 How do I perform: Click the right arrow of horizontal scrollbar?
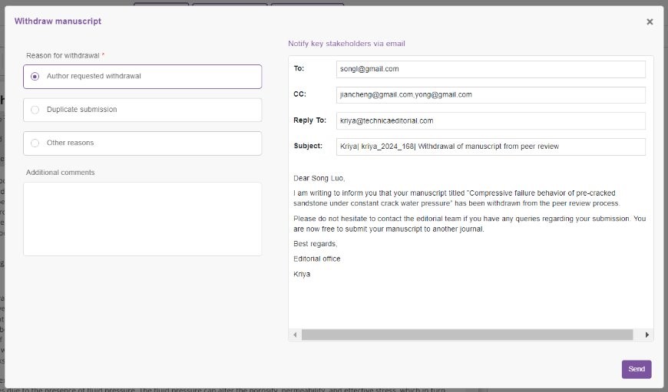[647, 334]
